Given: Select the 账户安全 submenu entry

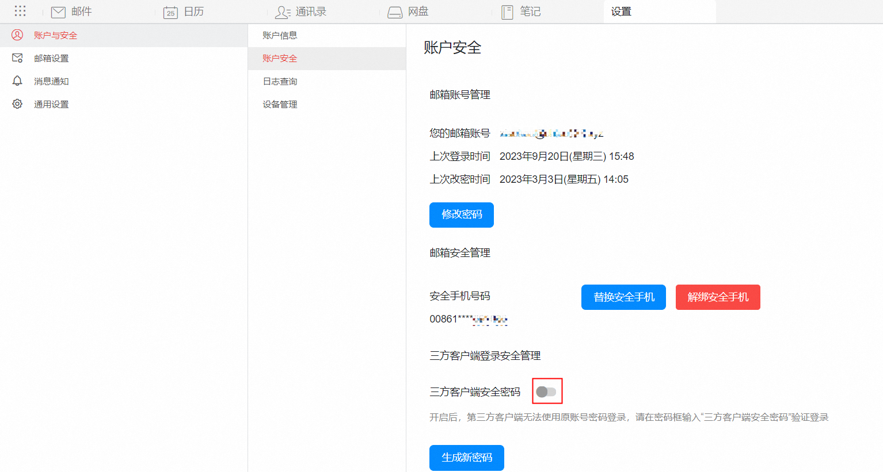Looking at the screenshot, I should pos(280,59).
